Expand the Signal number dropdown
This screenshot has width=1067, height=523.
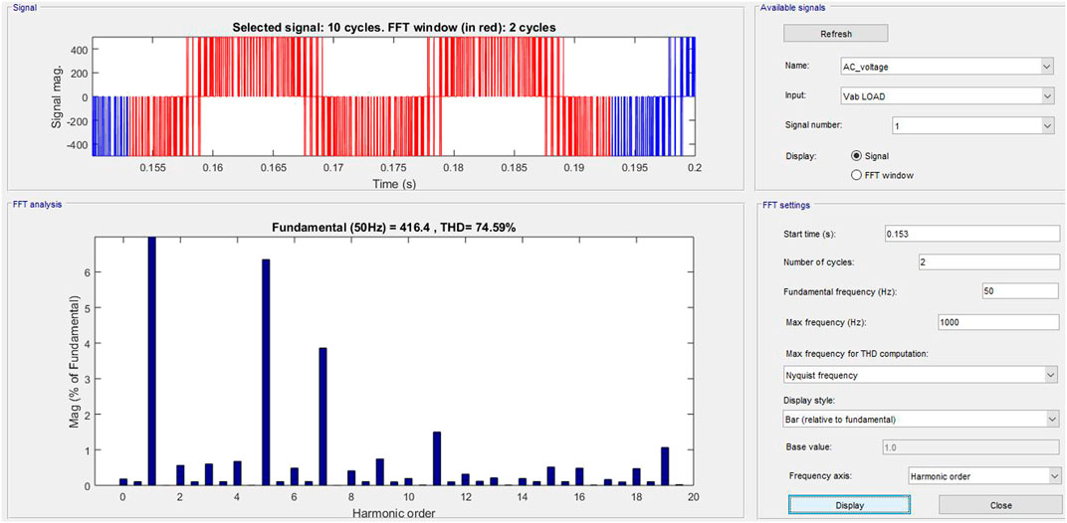[972, 125]
